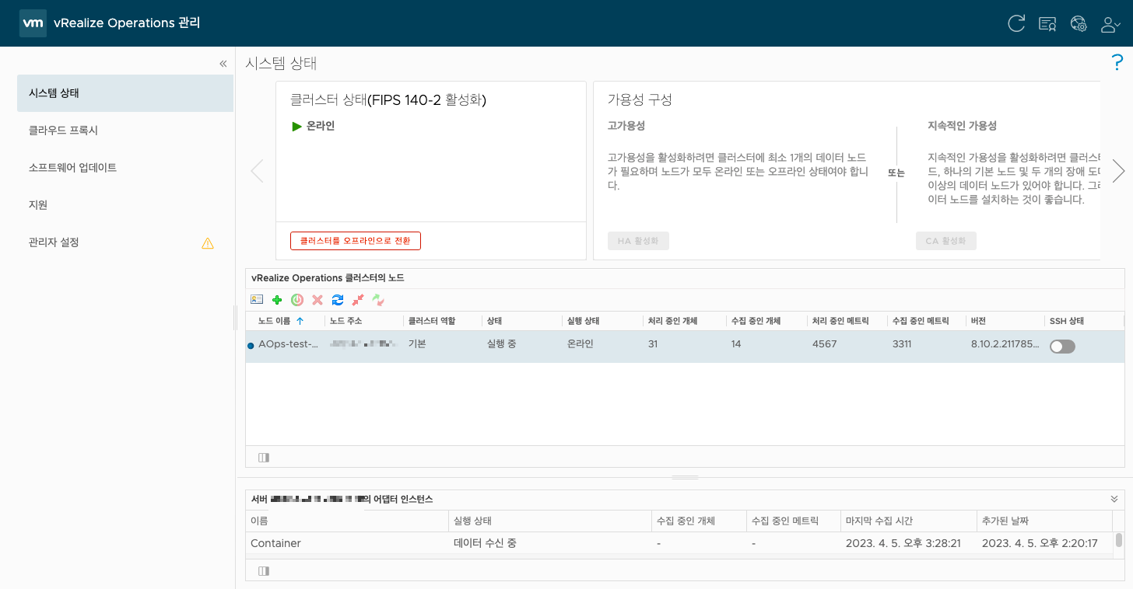Click the 기본 cluster role cell
The height and width of the screenshot is (589, 1133).
[417, 344]
